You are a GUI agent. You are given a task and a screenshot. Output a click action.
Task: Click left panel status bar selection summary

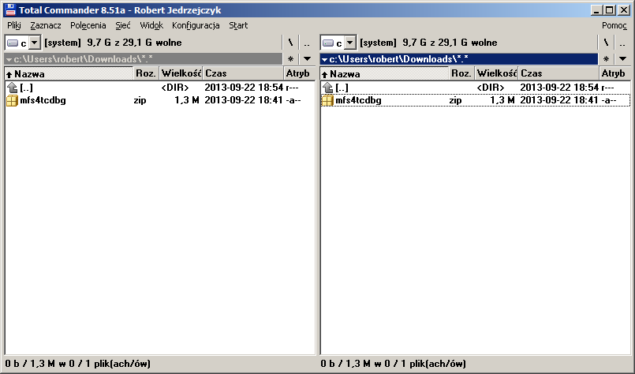(x=78, y=364)
